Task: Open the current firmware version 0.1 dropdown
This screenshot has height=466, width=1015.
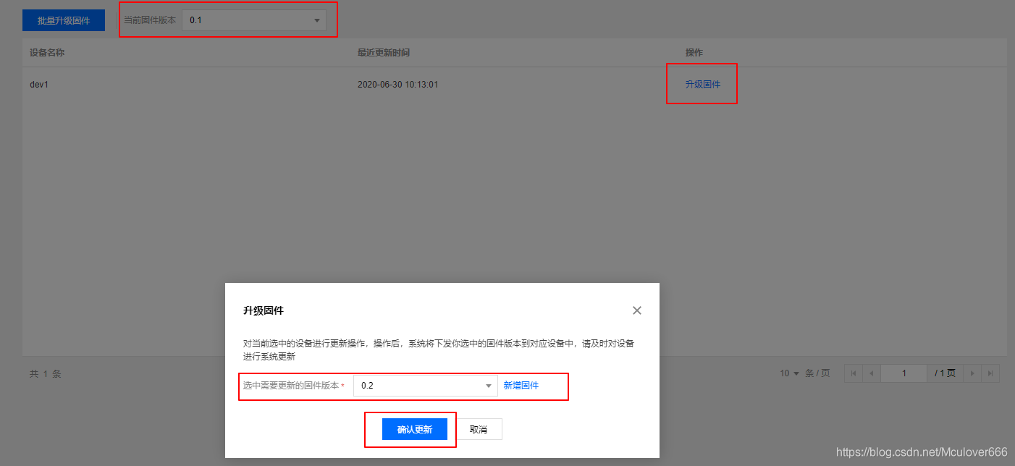Action: click(253, 21)
